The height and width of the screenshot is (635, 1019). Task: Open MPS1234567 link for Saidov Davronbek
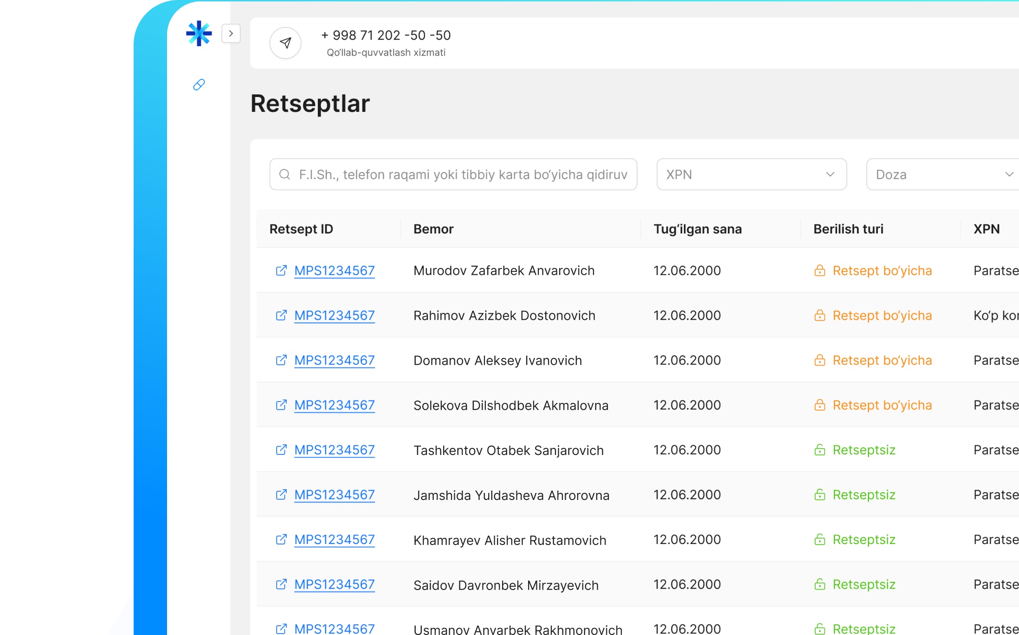tap(334, 584)
